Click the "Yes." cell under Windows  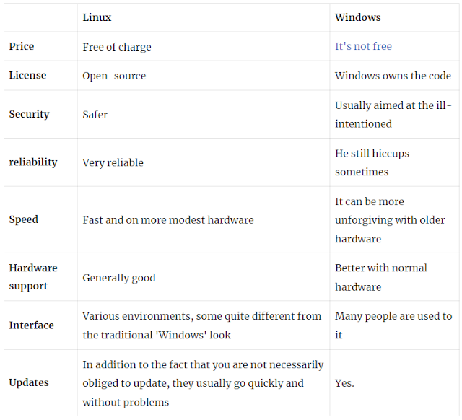(x=344, y=383)
